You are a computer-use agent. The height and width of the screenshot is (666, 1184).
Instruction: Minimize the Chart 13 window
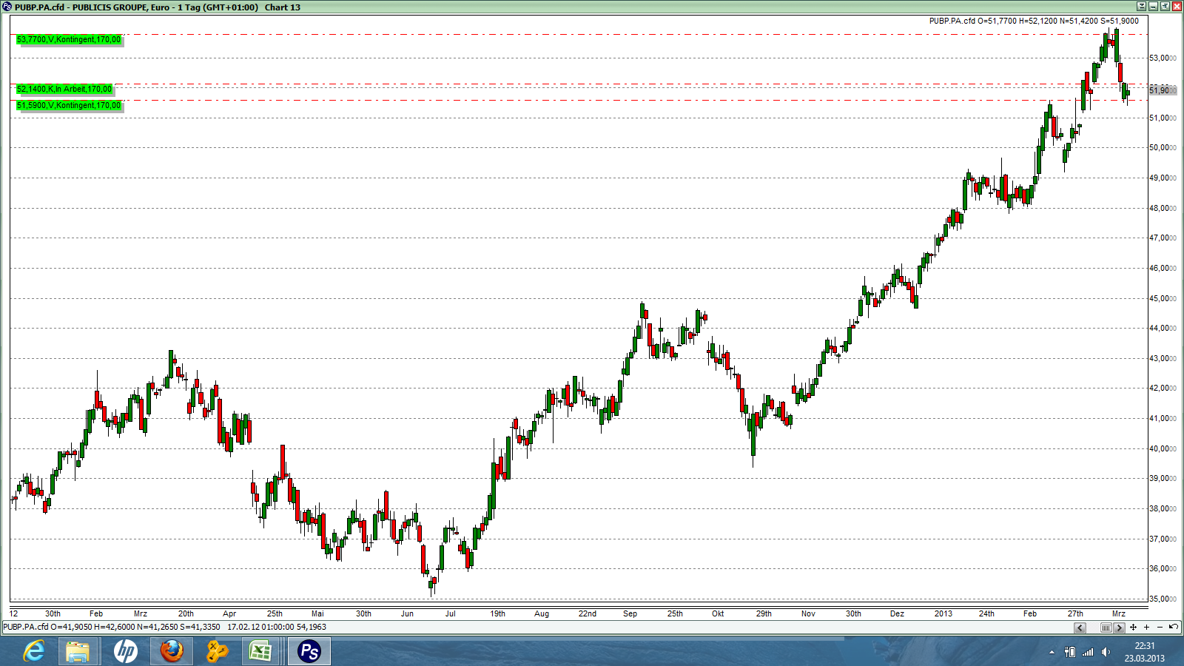(1153, 6)
